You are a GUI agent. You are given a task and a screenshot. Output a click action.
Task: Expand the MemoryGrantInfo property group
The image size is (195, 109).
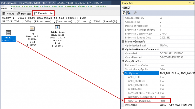[123, 41]
